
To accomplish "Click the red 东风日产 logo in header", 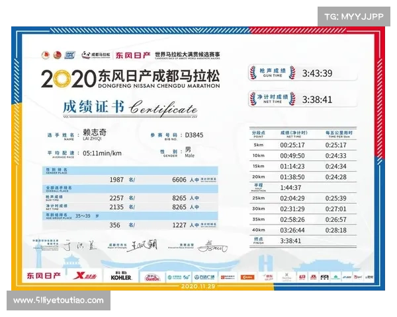I will click(133, 55).
